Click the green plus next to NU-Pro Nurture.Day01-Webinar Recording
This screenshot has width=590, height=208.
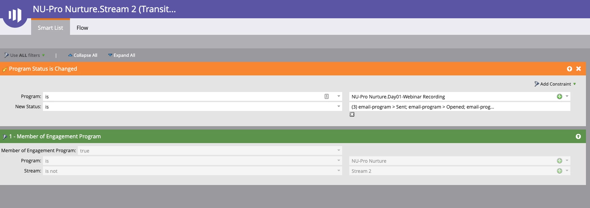click(560, 96)
